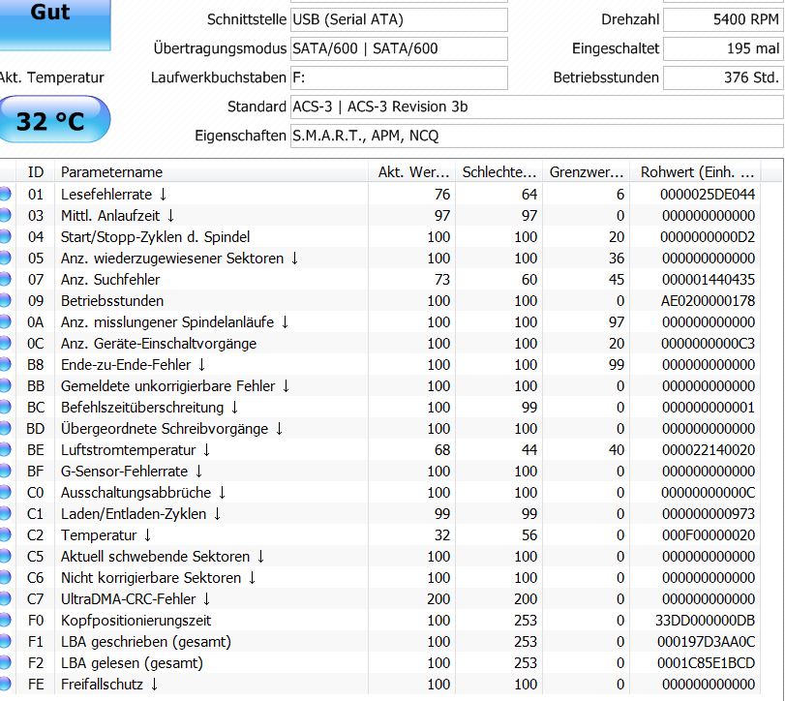The image size is (785, 701).
Task: Click status icon of Anz. Suchfehler row
Action: [5, 279]
